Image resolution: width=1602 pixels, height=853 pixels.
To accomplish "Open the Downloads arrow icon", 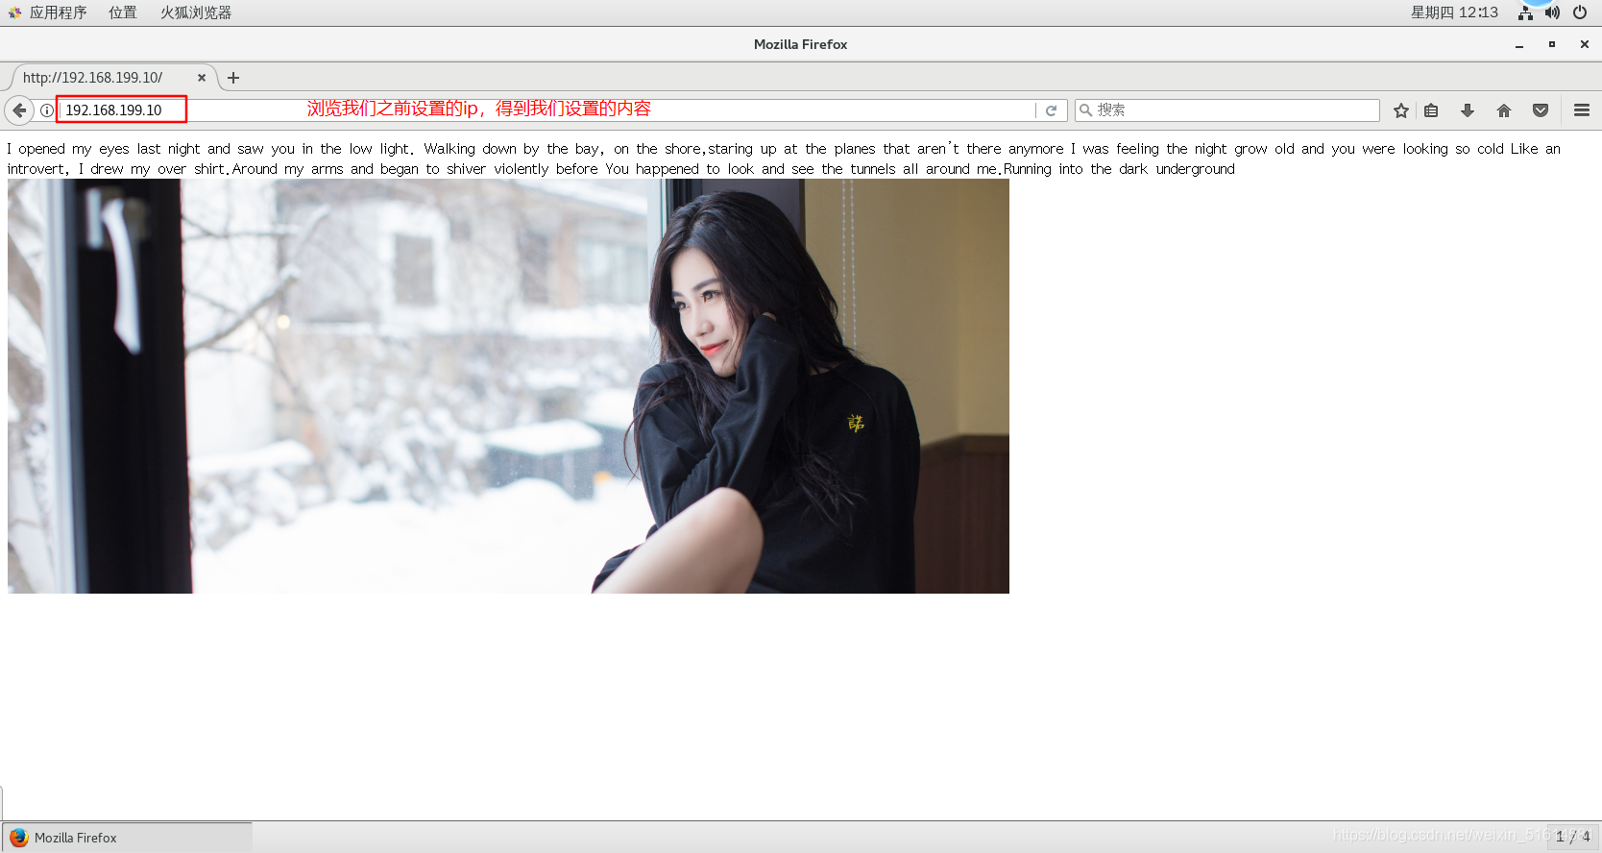I will [x=1468, y=110].
